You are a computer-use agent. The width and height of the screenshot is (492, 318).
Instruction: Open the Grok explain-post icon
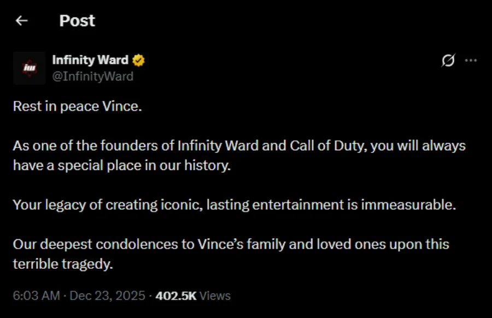click(x=448, y=61)
